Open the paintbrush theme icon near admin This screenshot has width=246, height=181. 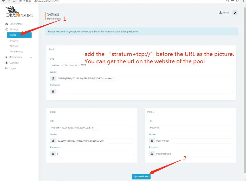pyautogui.click(x=235, y=12)
